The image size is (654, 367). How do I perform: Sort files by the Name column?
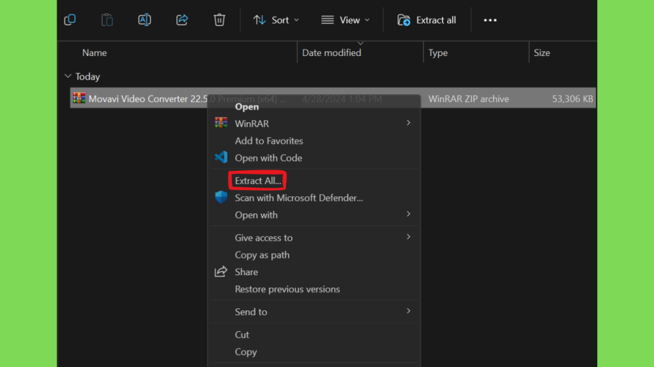tap(95, 53)
